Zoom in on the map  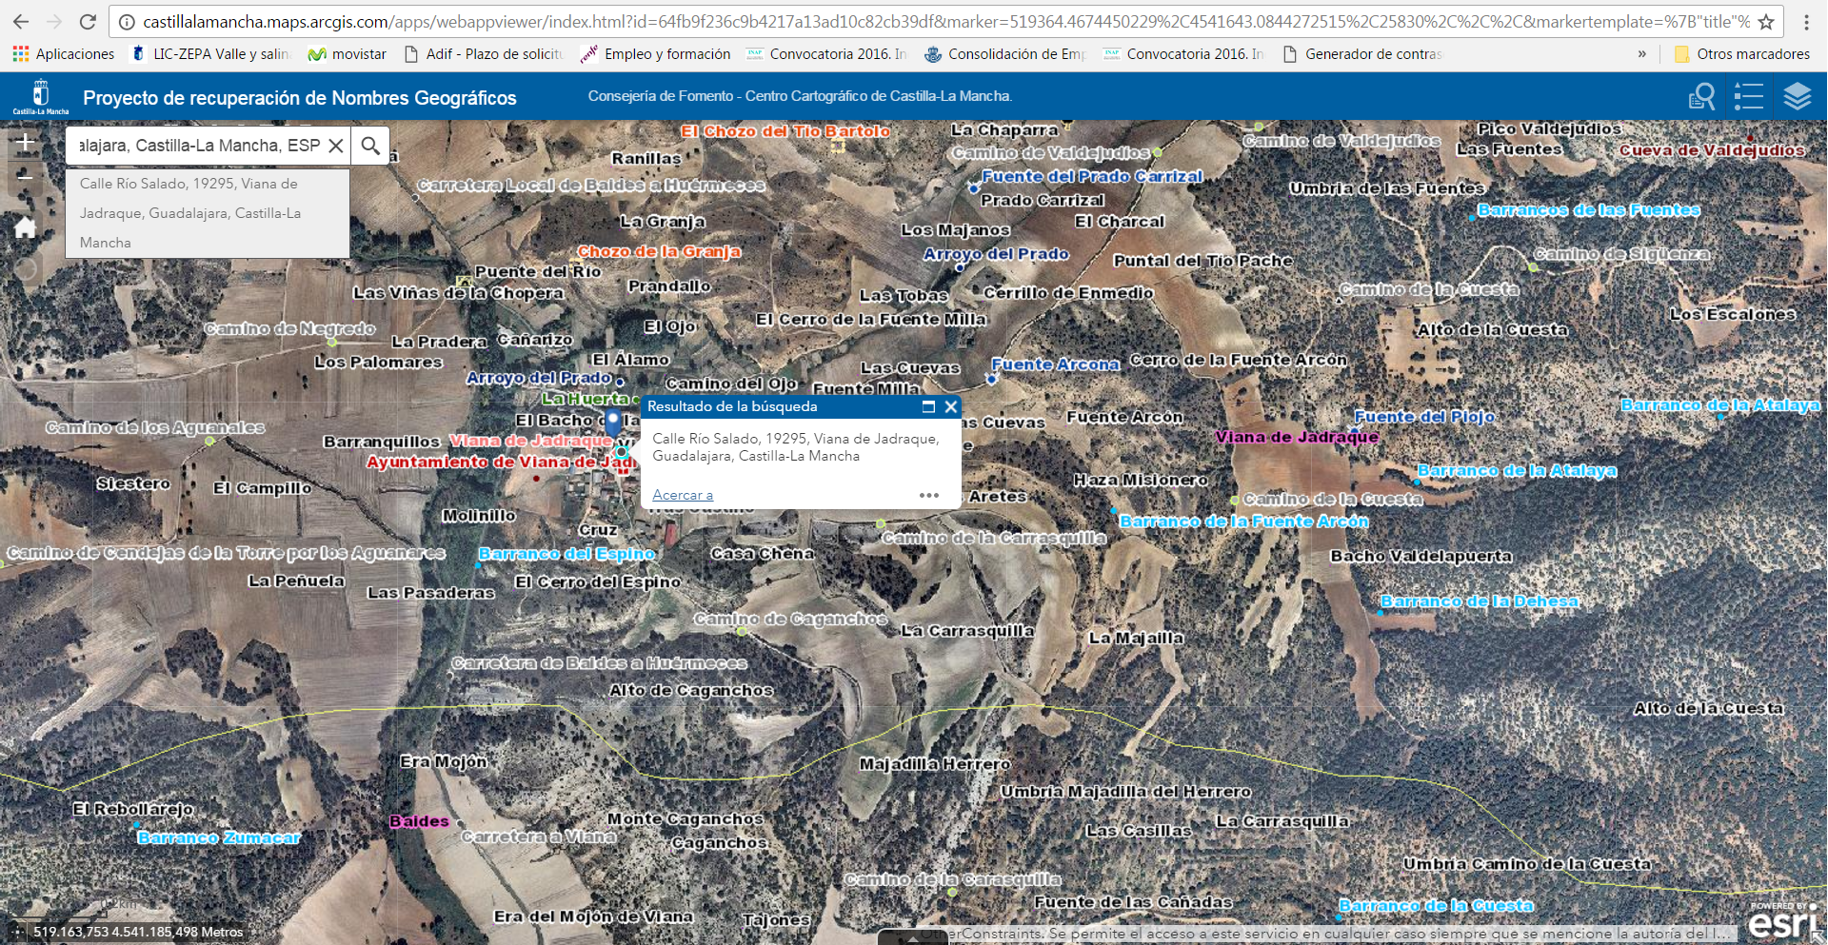click(26, 143)
